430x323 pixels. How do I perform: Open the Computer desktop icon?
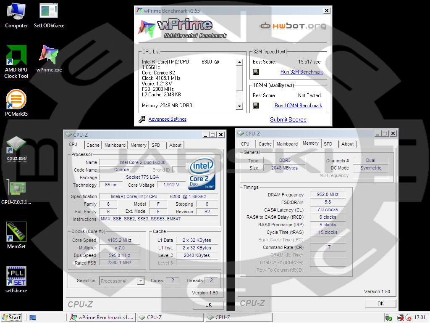point(16,15)
